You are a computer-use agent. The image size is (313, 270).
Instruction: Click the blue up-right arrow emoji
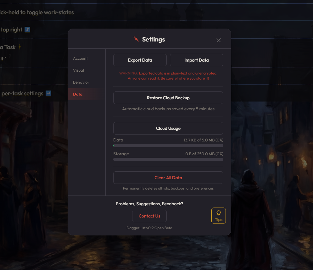(27, 30)
